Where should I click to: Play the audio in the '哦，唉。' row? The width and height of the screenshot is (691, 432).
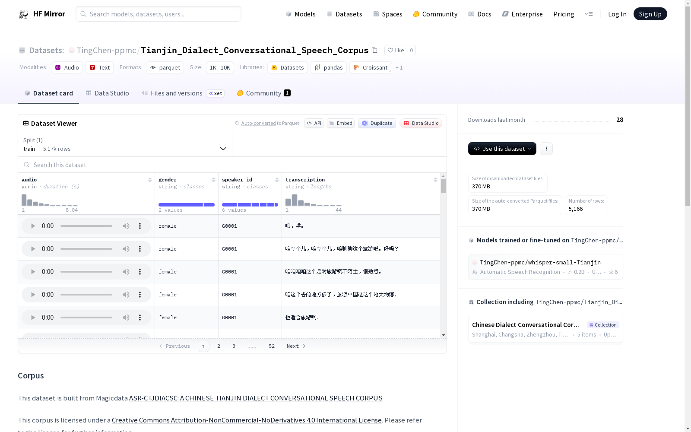33,226
